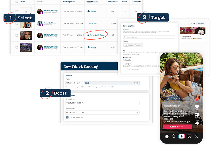Tap the TikTok search magnifier icon
This screenshot has width=213, height=145.
(x=174, y=136)
